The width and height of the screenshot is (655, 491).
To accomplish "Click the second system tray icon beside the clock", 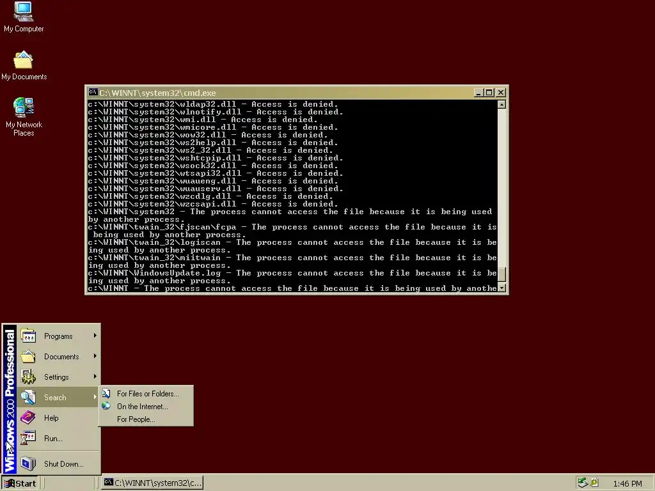I will [594, 483].
